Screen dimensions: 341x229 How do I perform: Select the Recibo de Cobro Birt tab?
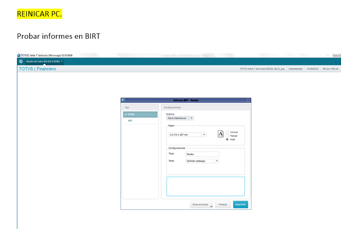coord(43,61)
